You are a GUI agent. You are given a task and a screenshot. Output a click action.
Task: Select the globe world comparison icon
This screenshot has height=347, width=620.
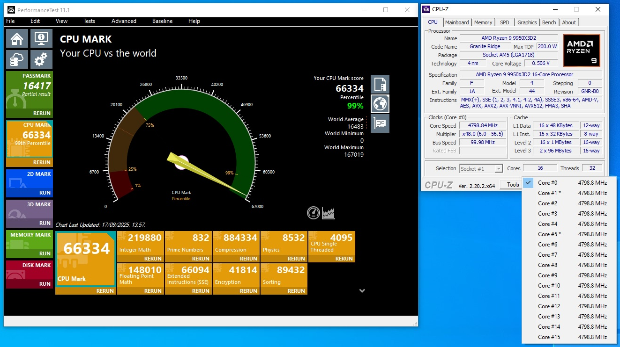[x=380, y=104]
